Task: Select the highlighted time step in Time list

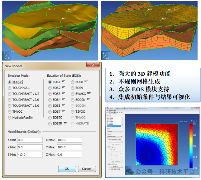Action: [x=114, y=126]
